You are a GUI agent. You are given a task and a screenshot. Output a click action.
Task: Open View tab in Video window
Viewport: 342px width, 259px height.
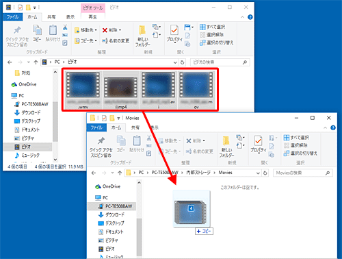(70, 17)
